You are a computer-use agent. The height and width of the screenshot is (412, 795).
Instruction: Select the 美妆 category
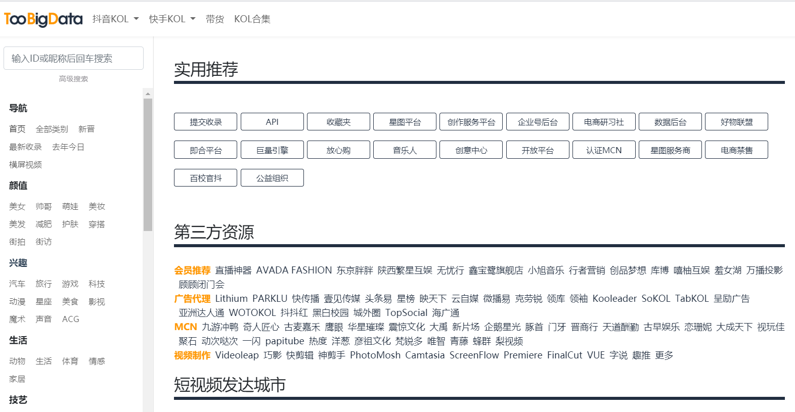[97, 206]
